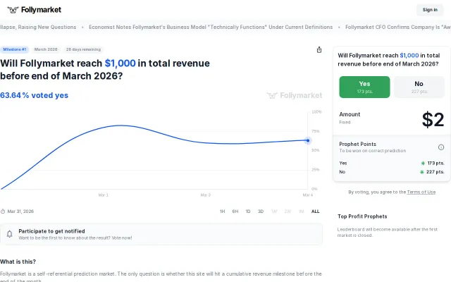Click the days remaining tag
Image resolution: width=451 pixels, height=282 pixels.
tap(83, 49)
